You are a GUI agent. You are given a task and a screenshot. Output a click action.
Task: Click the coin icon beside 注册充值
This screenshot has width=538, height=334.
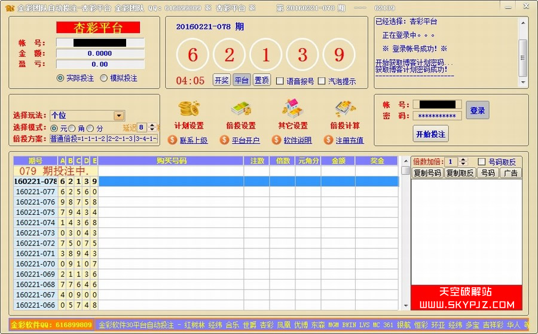coord(328,140)
